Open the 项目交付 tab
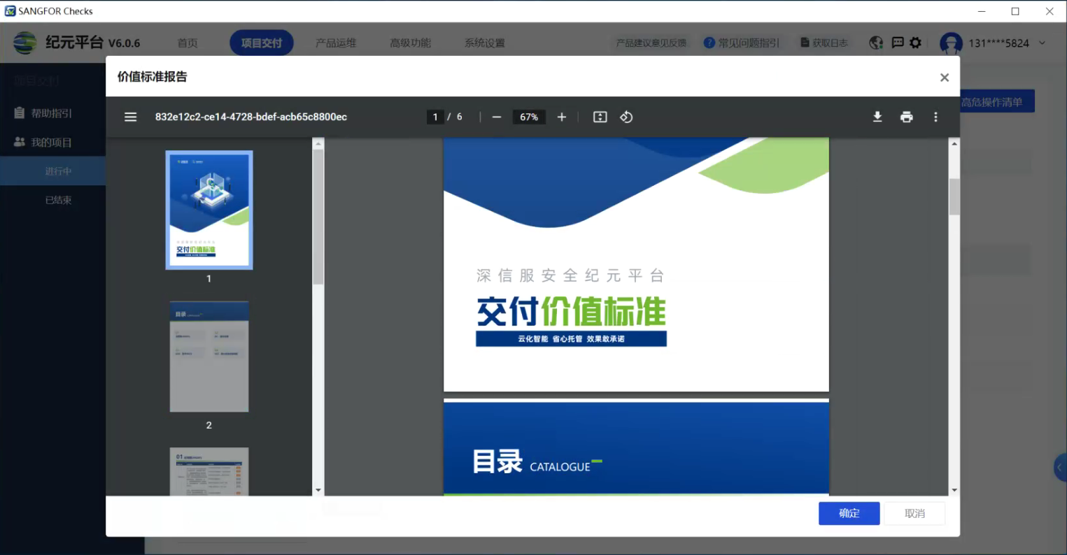1067x555 pixels. click(x=261, y=43)
